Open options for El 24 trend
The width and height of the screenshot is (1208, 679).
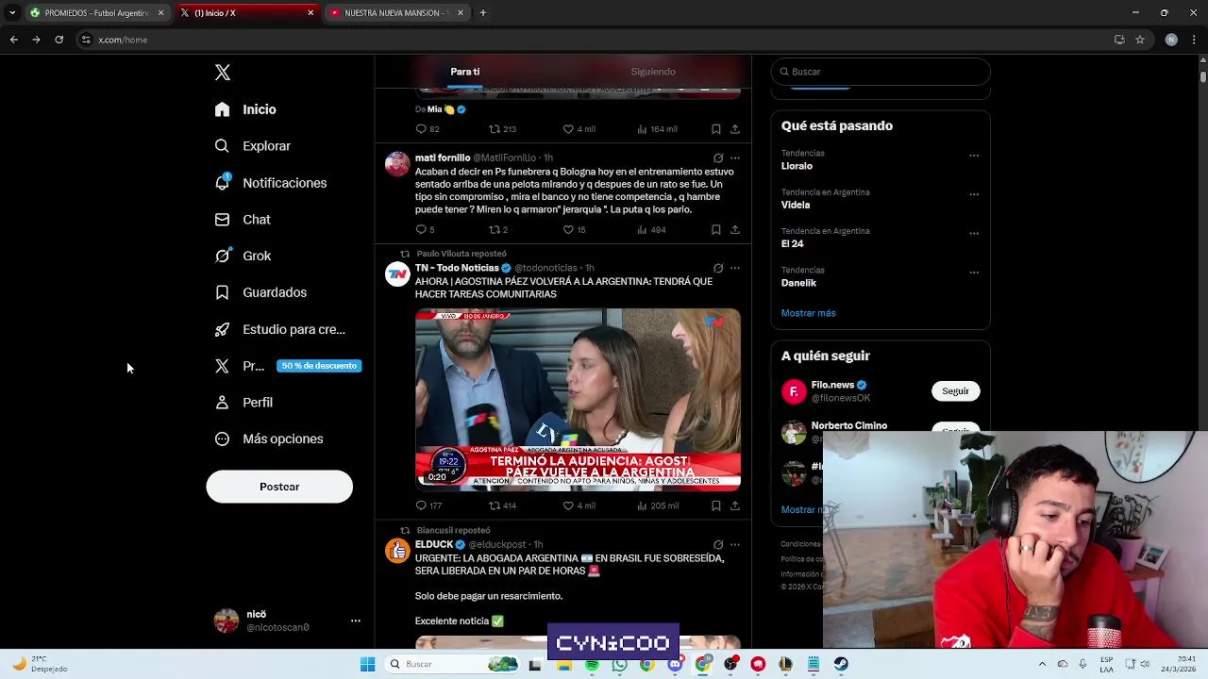pyautogui.click(x=974, y=234)
